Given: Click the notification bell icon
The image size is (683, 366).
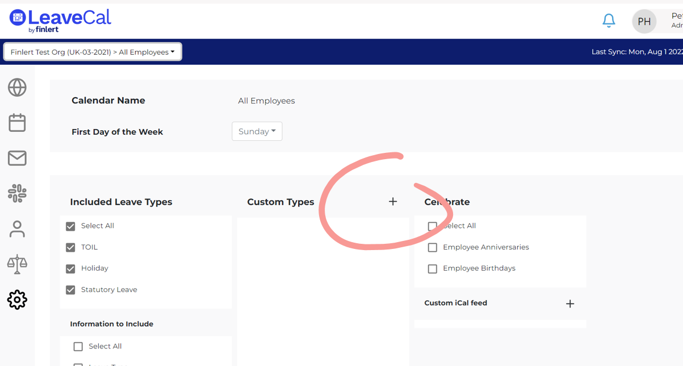Looking at the screenshot, I should click(x=609, y=21).
